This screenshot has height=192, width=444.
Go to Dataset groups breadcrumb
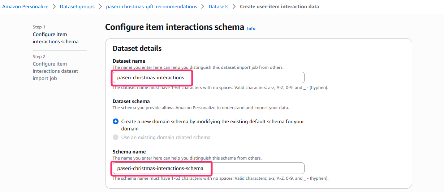(x=77, y=6)
